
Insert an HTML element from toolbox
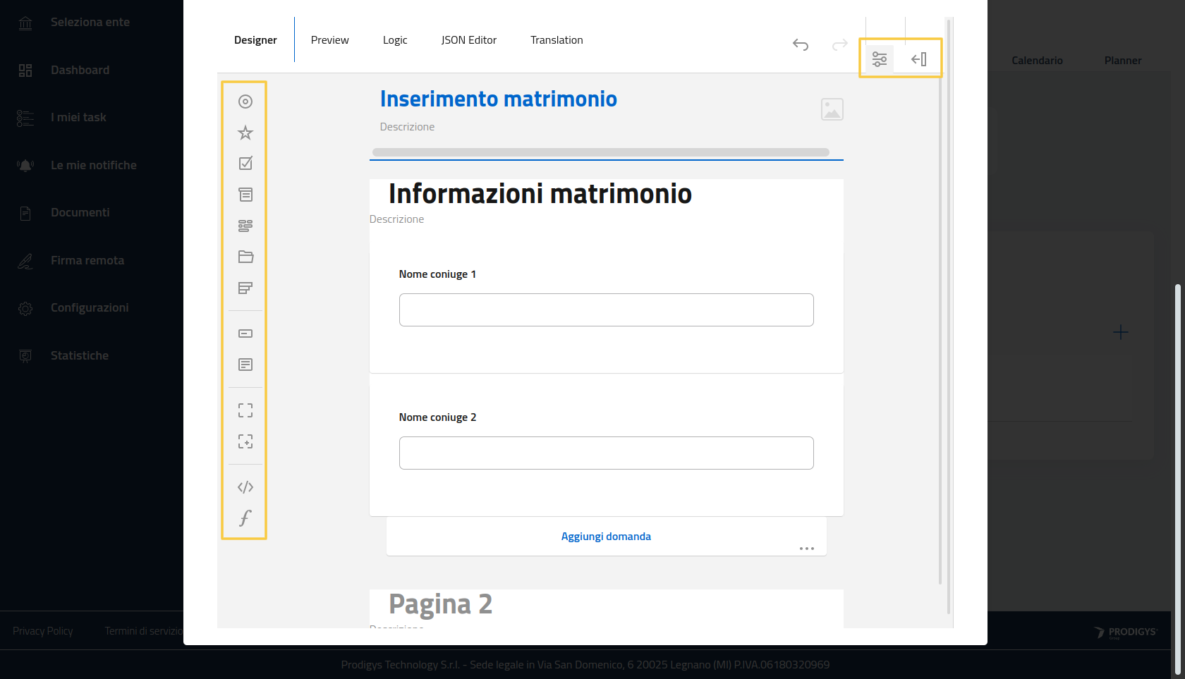(x=245, y=487)
